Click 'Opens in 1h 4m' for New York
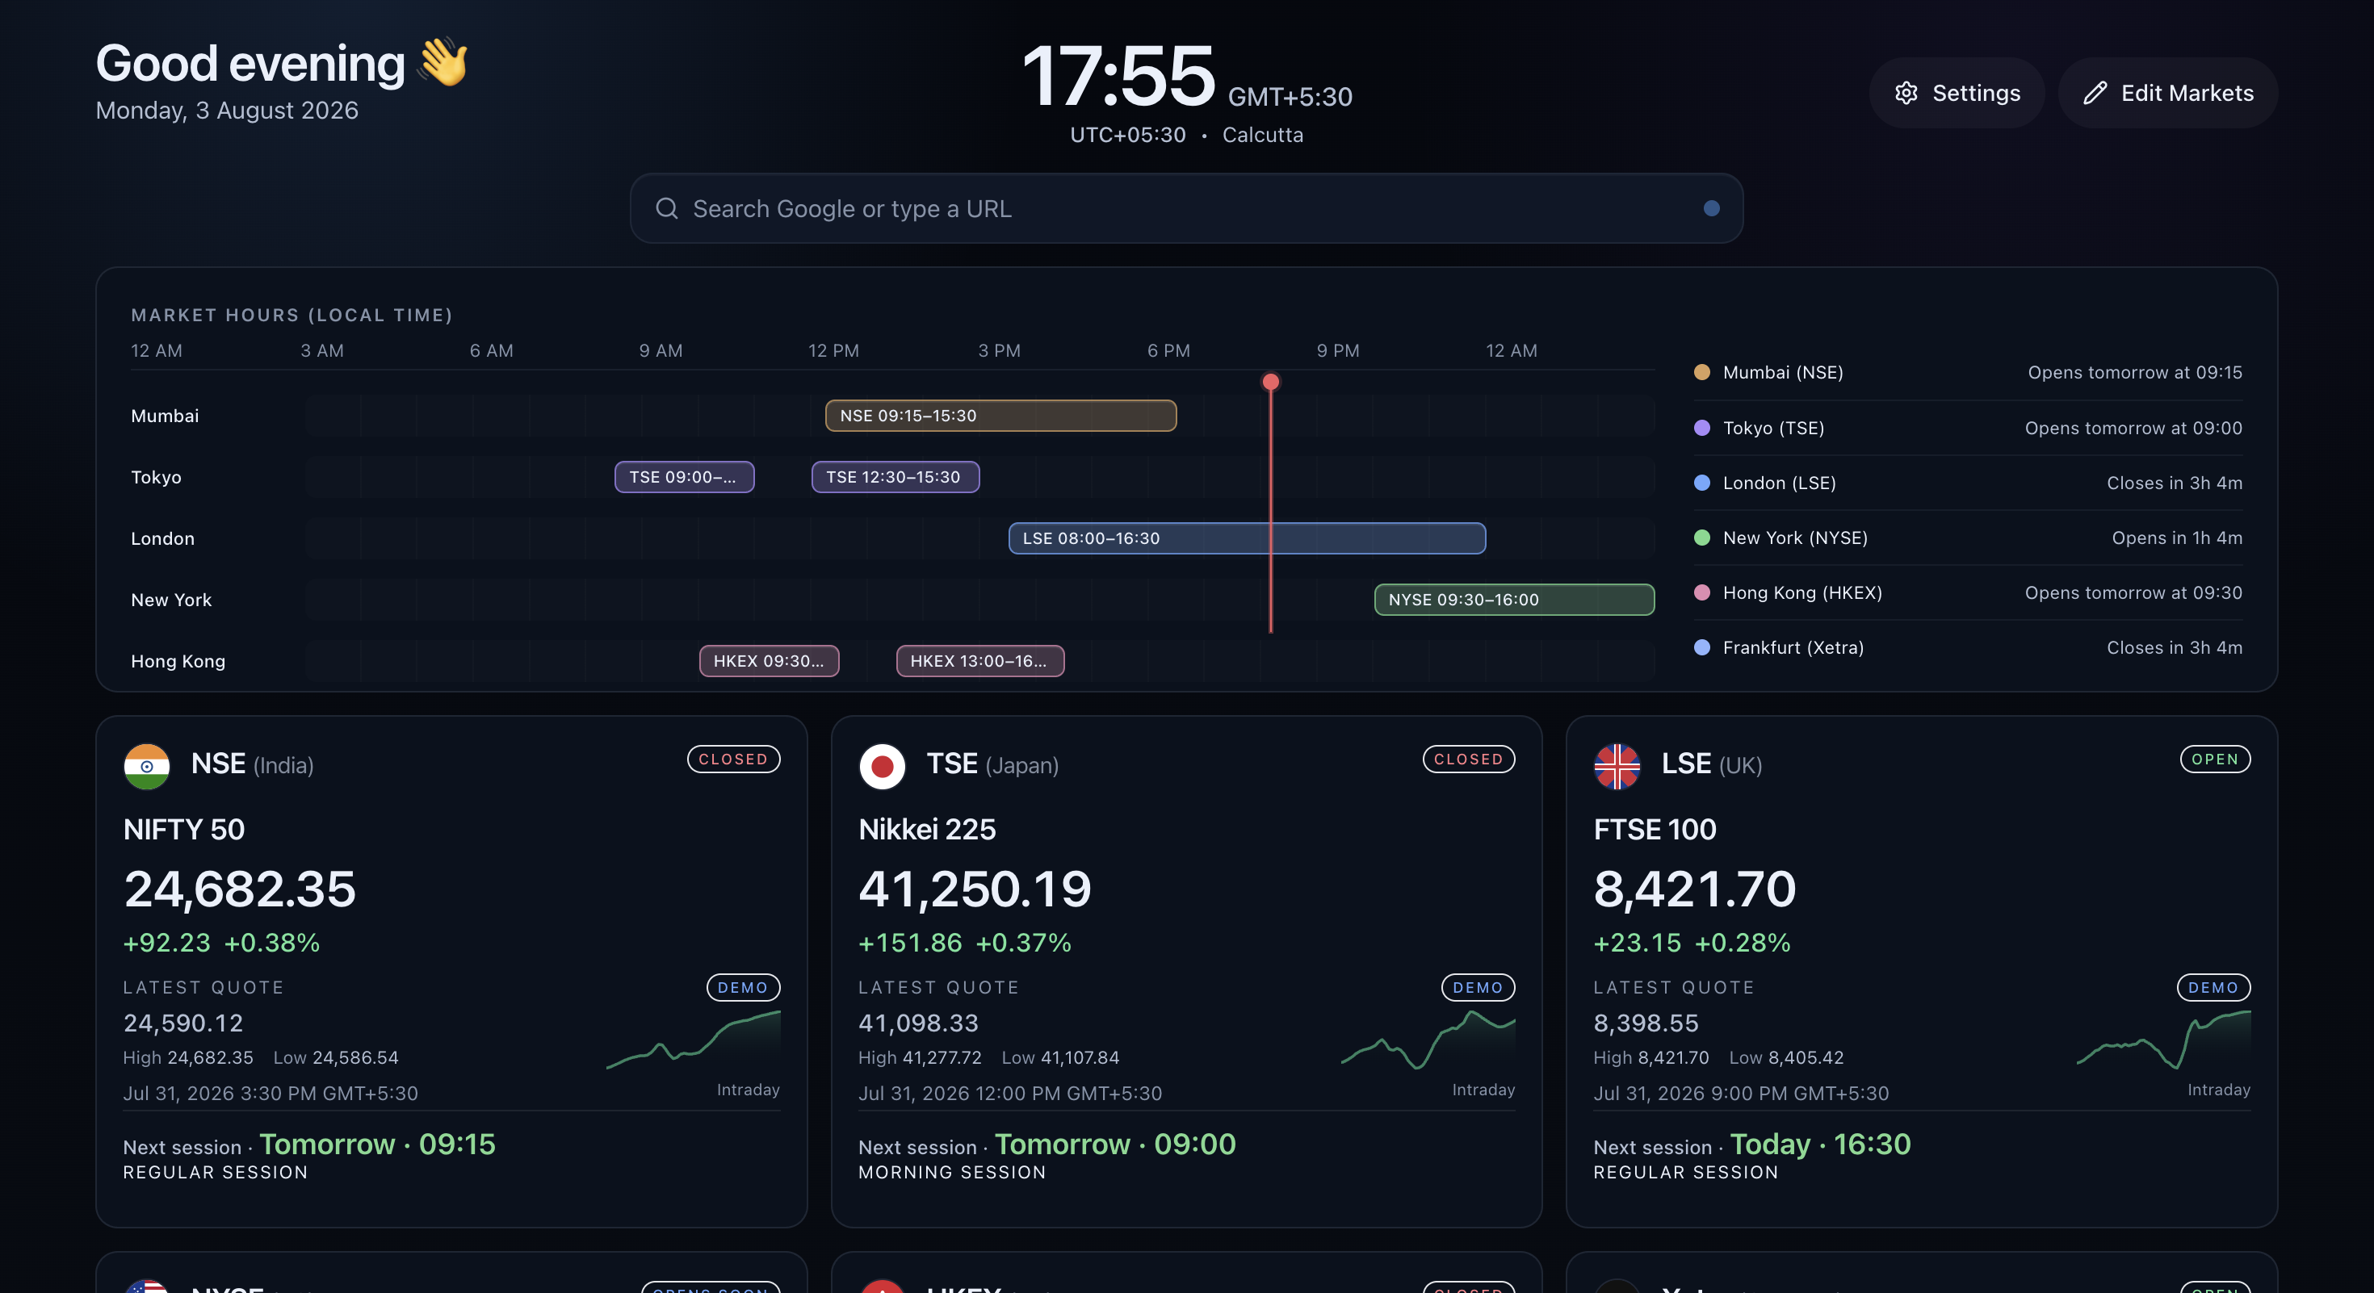This screenshot has width=2374, height=1293. [x=2177, y=539]
